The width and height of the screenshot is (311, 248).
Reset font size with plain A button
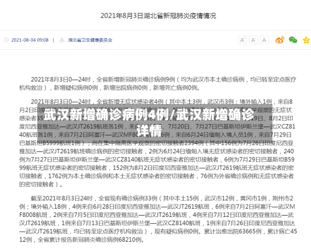264,40
